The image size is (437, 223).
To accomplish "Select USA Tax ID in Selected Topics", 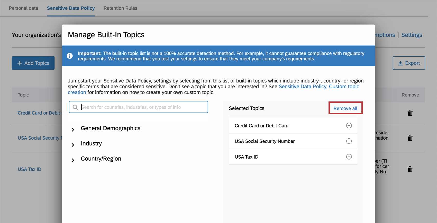I will [293, 157].
